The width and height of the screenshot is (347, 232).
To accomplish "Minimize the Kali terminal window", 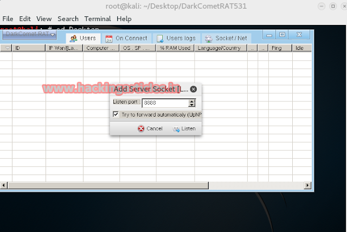I will (x=322, y=6).
